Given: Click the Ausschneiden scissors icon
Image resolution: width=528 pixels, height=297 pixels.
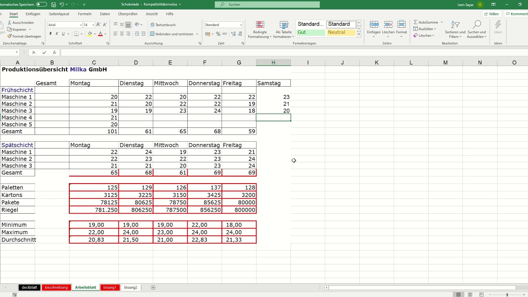Looking at the screenshot, I should click(x=9, y=23).
